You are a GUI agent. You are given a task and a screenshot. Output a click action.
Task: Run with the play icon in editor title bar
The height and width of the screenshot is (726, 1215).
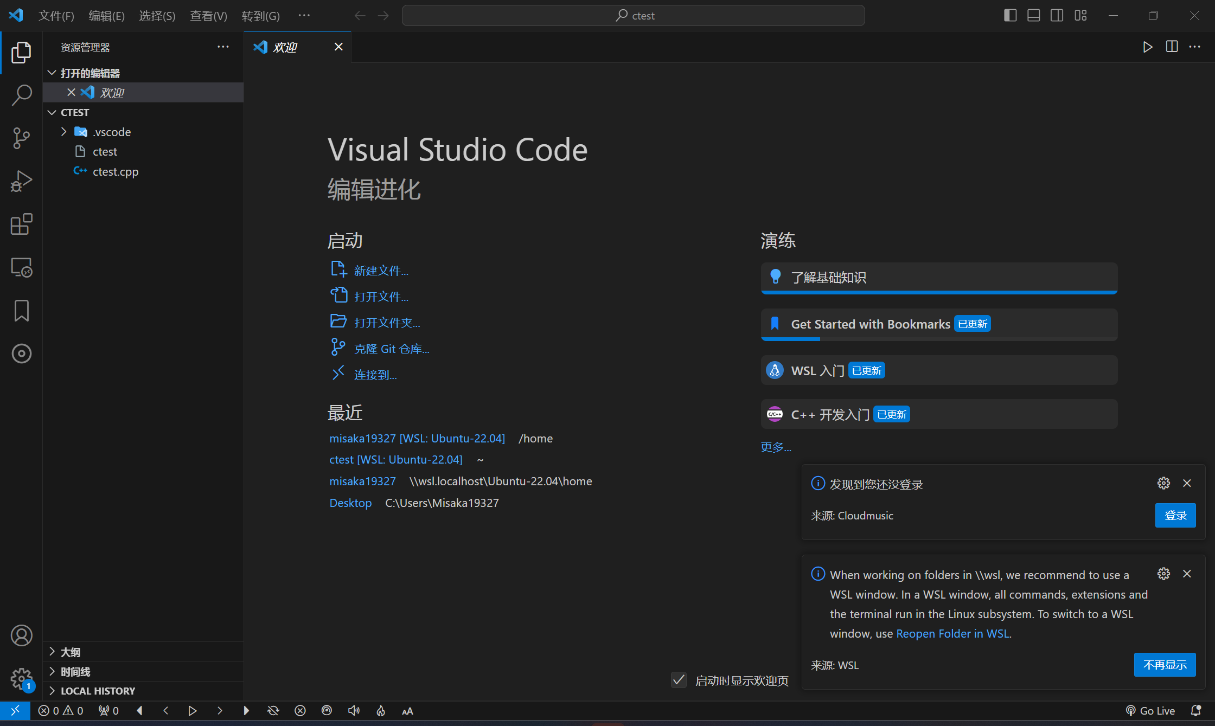click(1148, 47)
